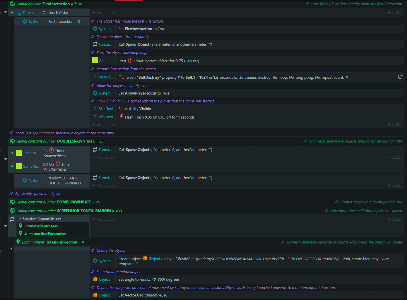Click the globe icon of DOUBLESPAWNRATE constant

click(x=12, y=141)
